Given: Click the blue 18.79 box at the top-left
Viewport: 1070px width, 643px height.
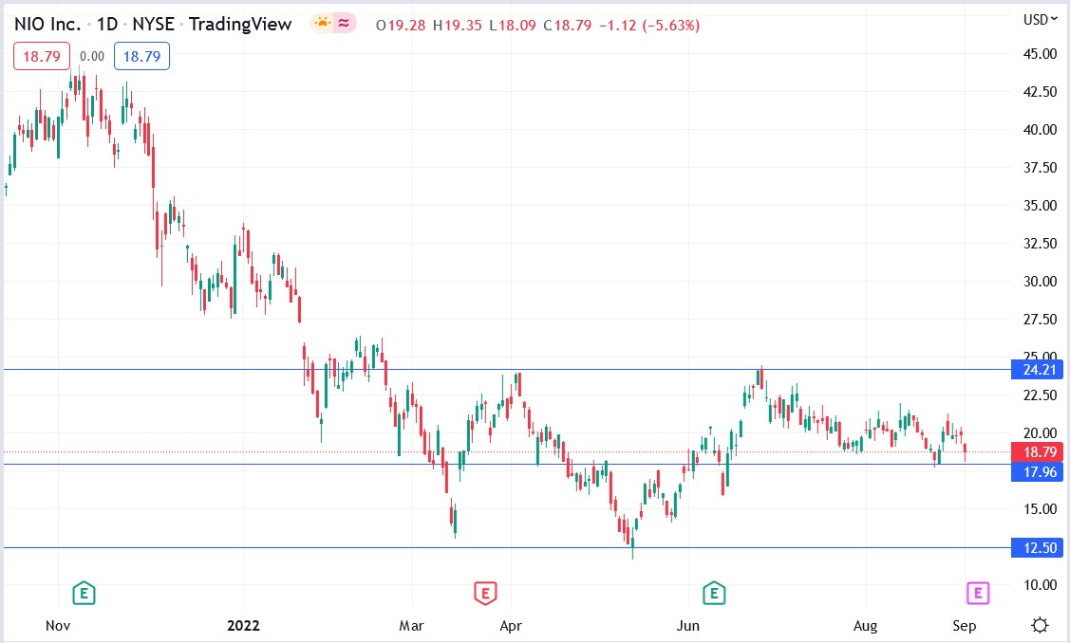Looking at the screenshot, I should 141,56.
